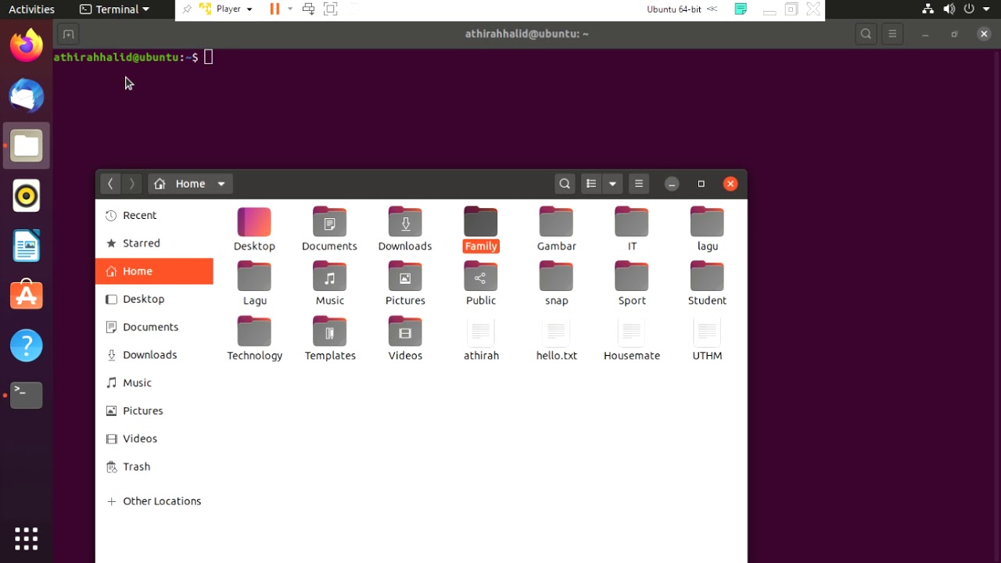The width and height of the screenshot is (1001, 563).
Task: Click the Terminal search icon
Action: coord(866,34)
